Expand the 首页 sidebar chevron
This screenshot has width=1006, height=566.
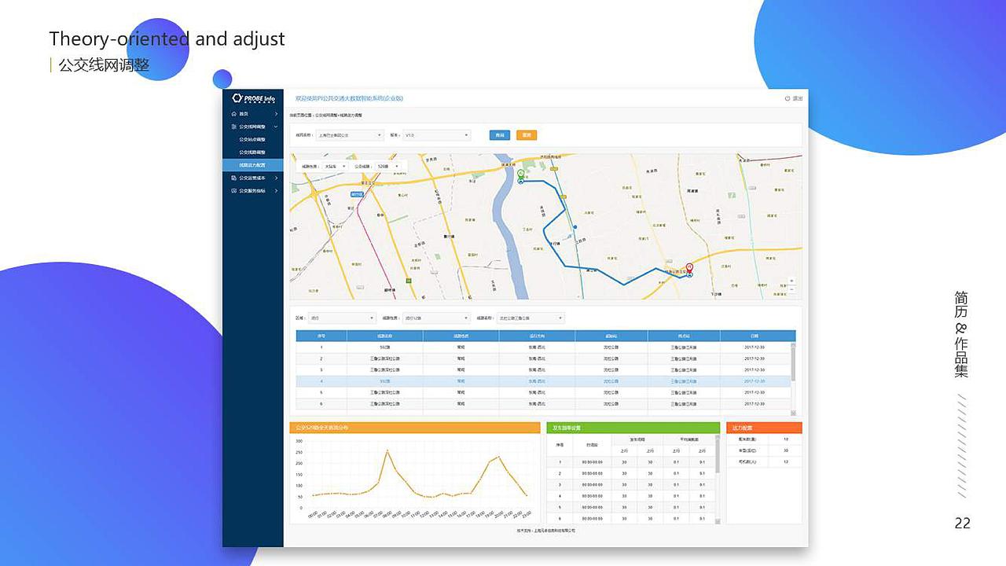[276, 115]
